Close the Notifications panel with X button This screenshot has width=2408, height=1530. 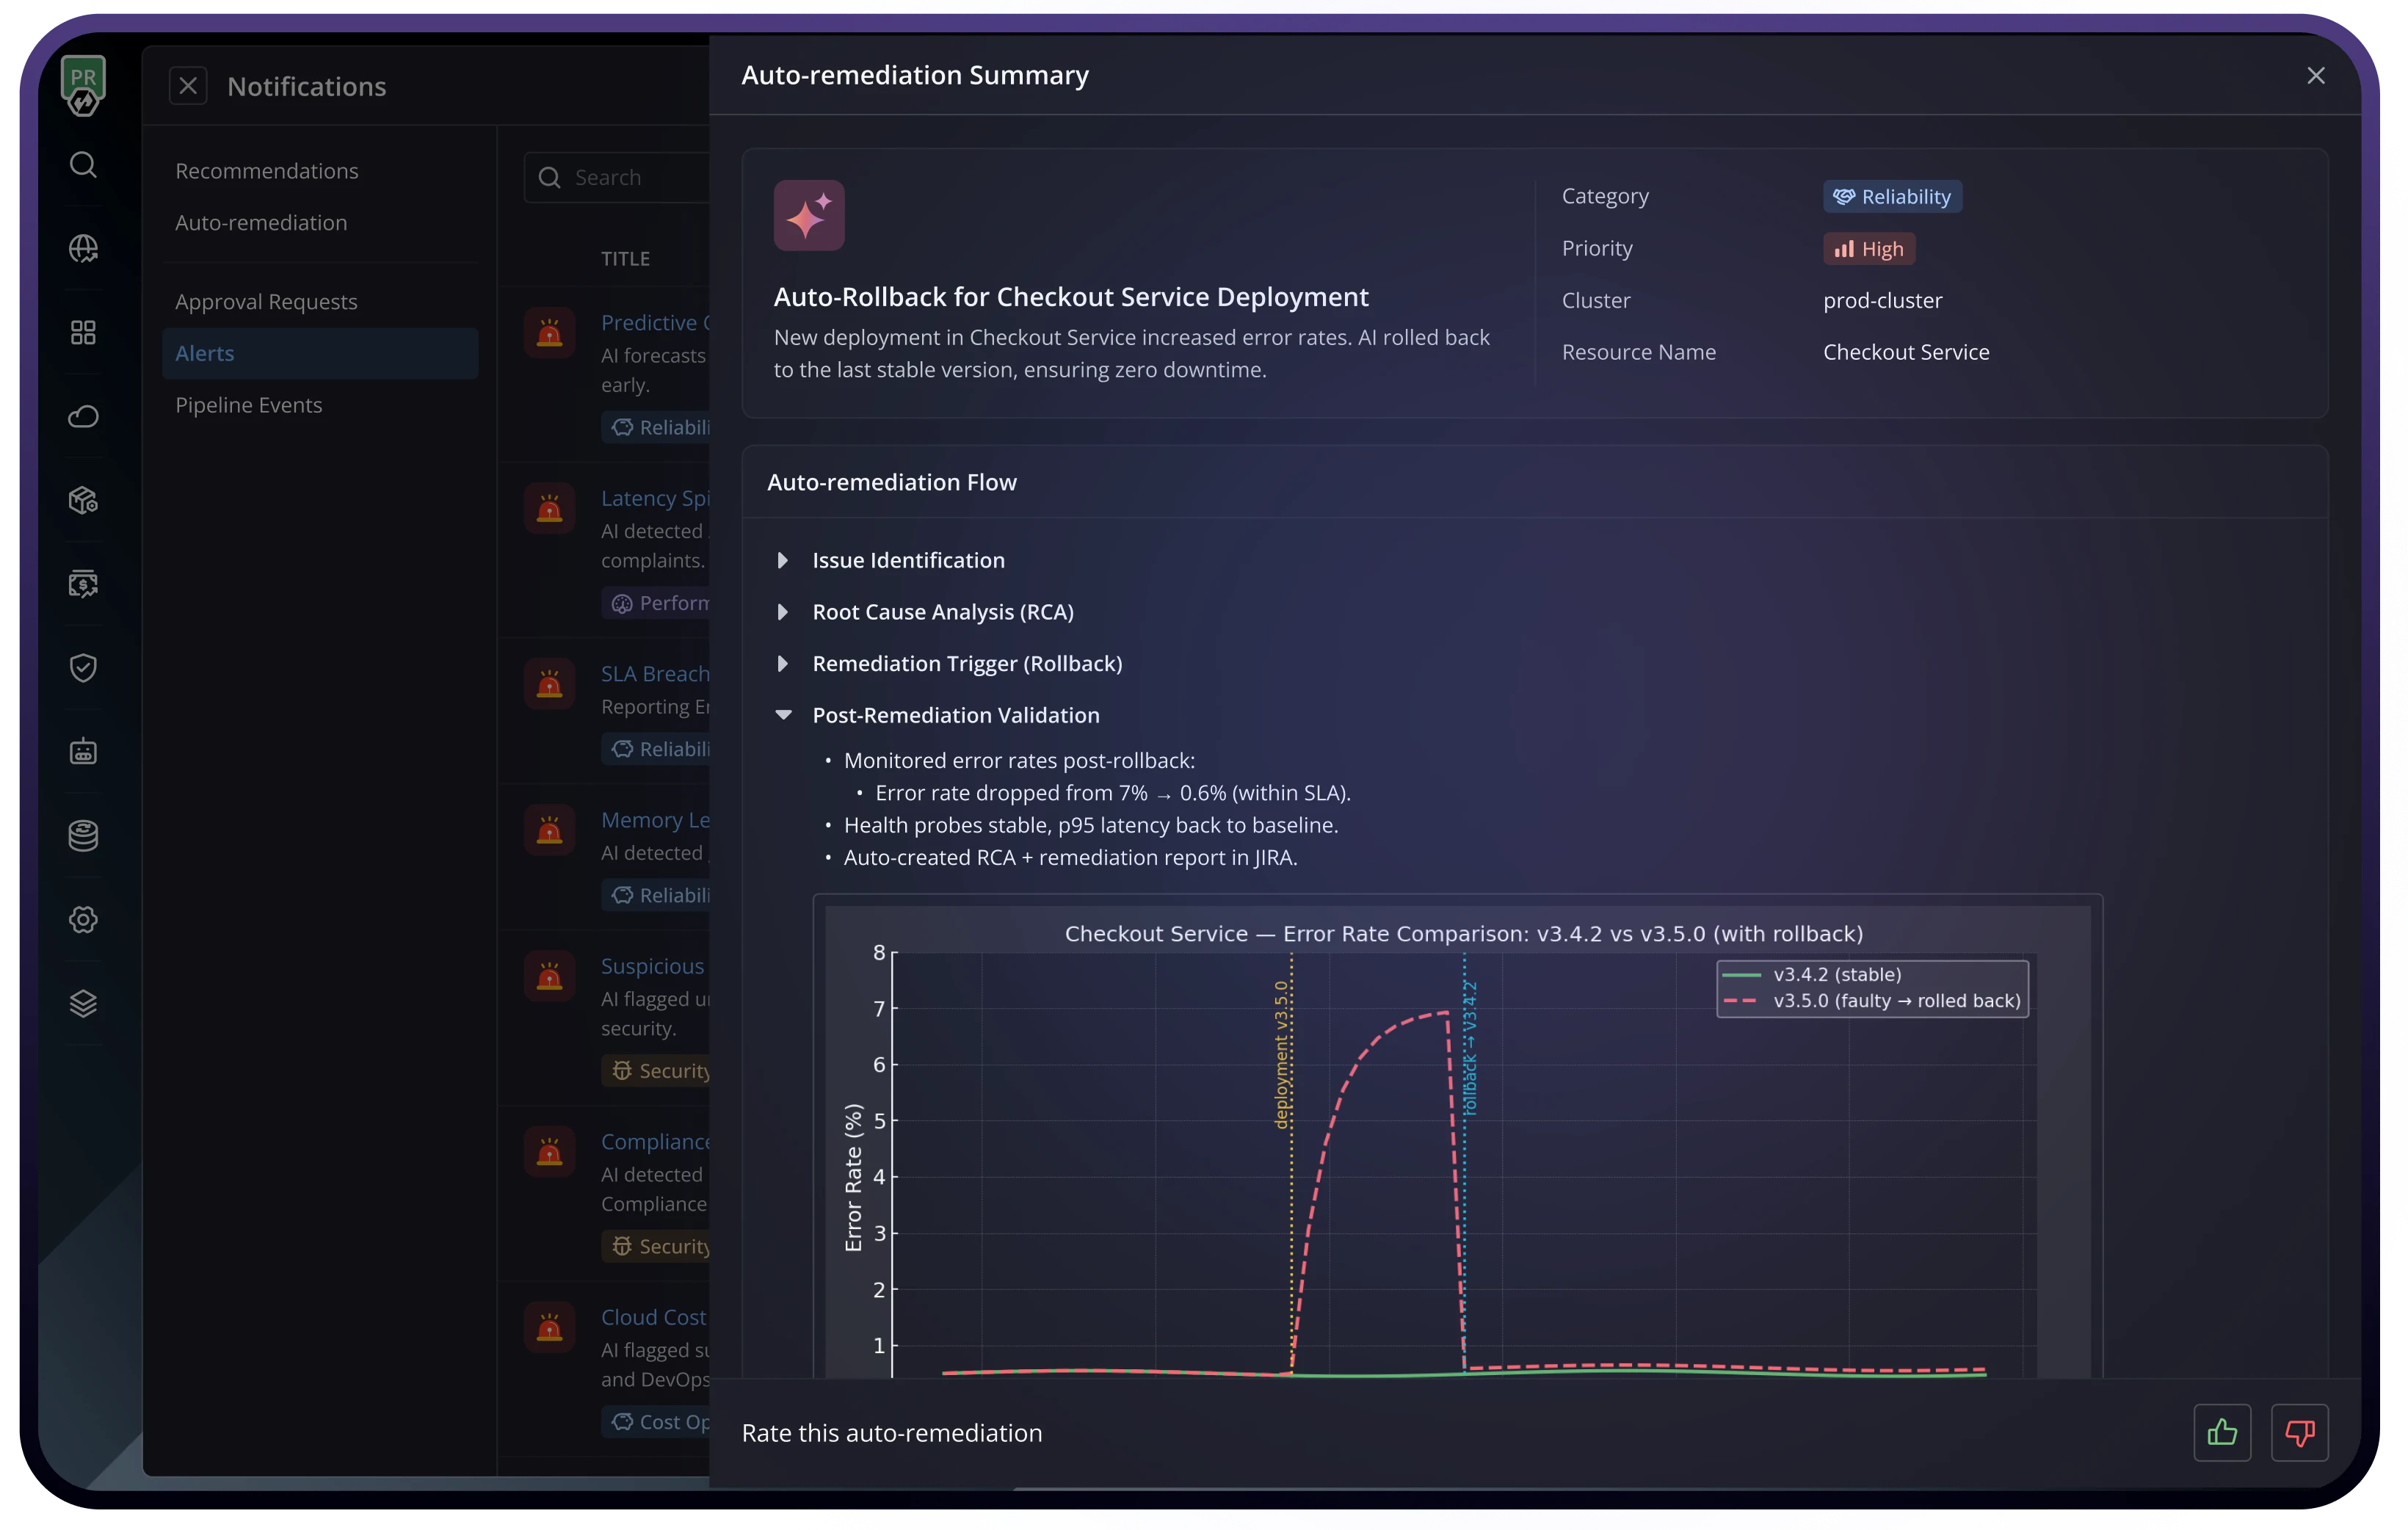(x=188, y=86)
